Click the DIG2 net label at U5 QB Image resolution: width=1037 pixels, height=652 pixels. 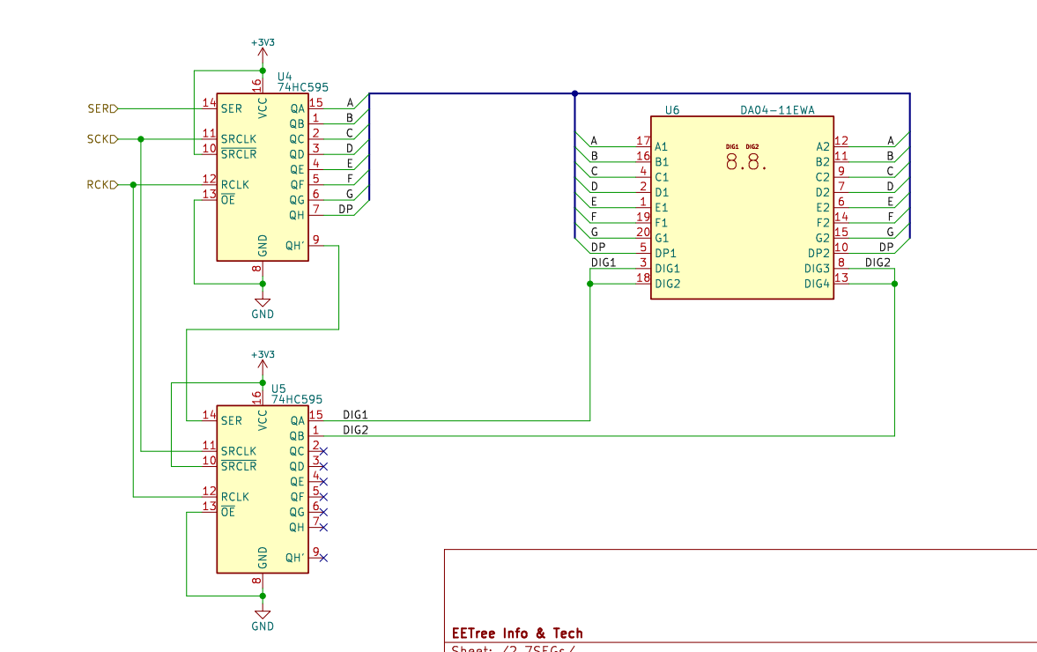click(x=355, y=430)
